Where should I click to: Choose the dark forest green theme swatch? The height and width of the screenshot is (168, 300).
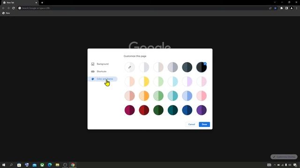tap(158, 110)
